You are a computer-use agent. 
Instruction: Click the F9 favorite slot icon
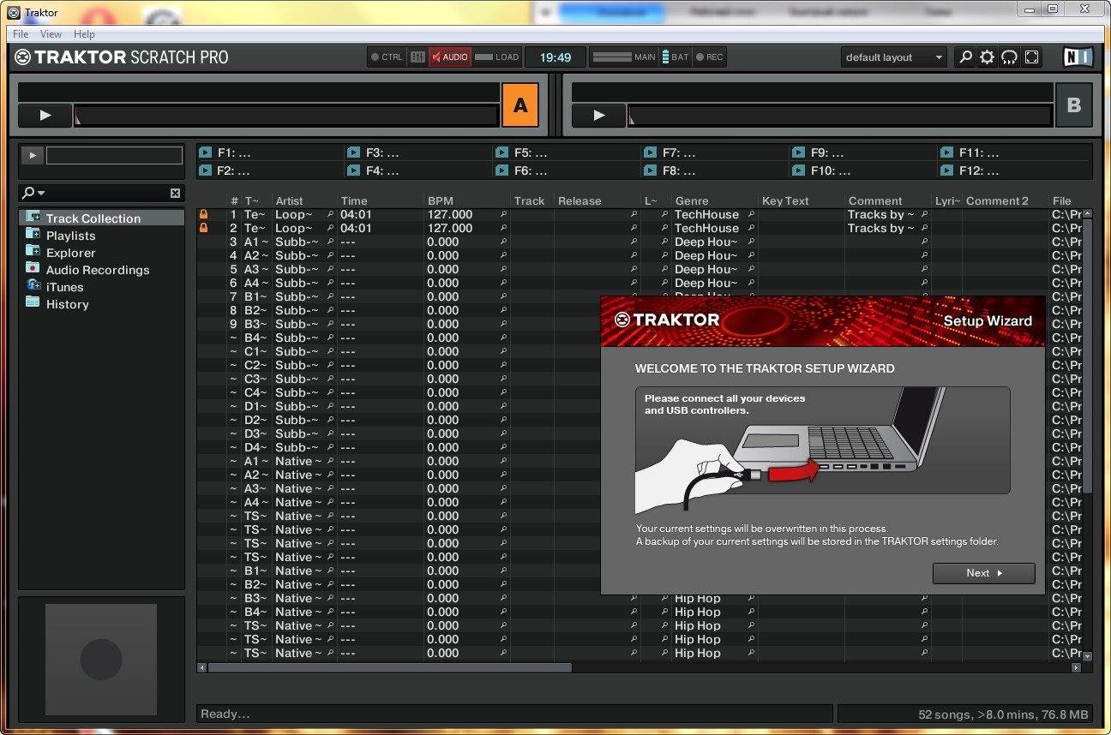pos(798,152)
